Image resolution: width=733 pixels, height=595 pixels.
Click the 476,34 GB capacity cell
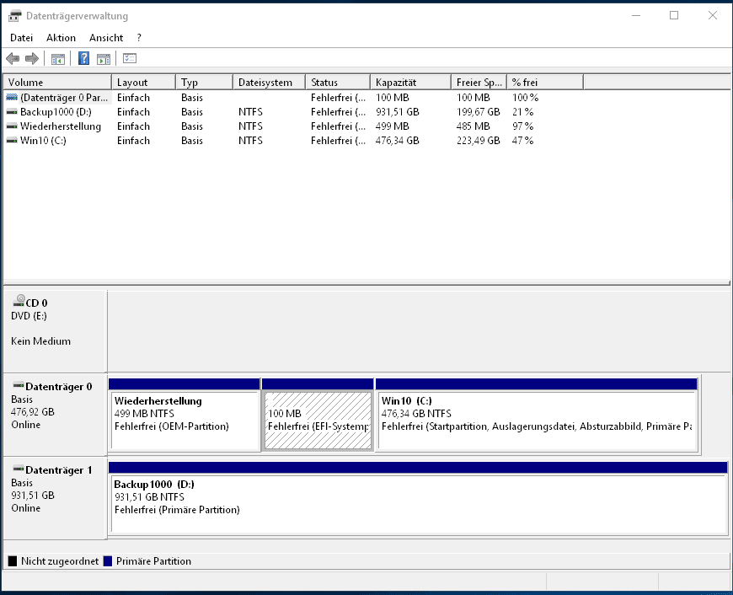pyautogui.click(x=398, y=141)
